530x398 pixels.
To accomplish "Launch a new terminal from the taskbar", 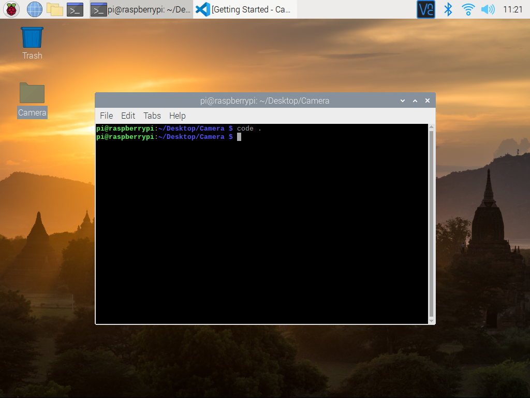I will click(x=75, y=9).
